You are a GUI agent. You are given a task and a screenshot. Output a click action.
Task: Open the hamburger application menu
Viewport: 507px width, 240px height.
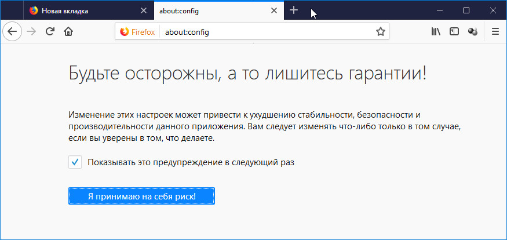(x=495, y=31)
